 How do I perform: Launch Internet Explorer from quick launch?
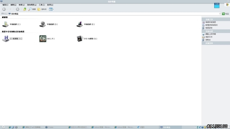(x=10, y=127)
